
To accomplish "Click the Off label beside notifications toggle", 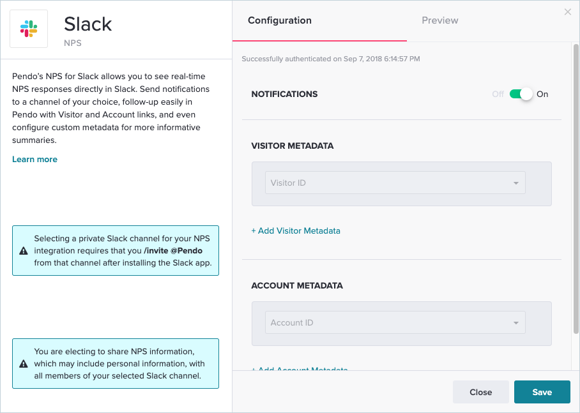I will [498, 94].
